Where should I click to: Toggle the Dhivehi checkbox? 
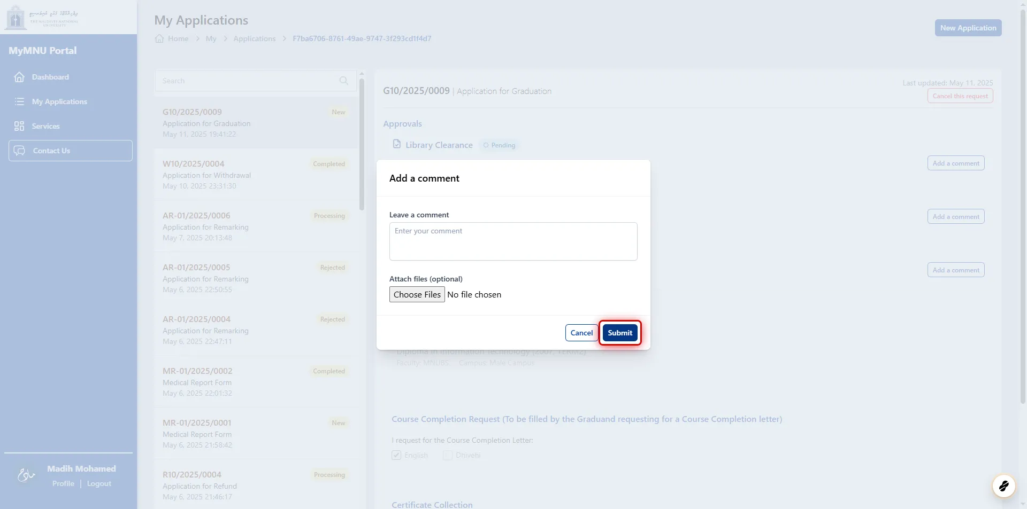(448, 455)
